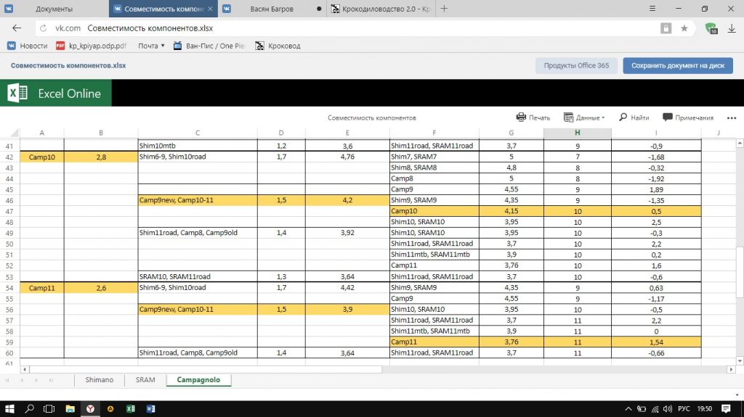Expand the Data (Данные) dropdown
The width and height of the screenshot is (744, 417).
pyautogui.click(x=584, y=117)
